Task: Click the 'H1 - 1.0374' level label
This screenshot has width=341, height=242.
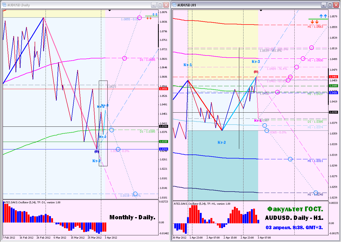Action: pyautogui.click(x=315, y=127)
